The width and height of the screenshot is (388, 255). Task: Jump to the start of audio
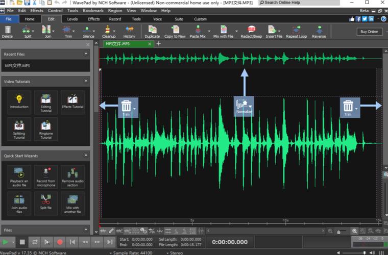click(x=72, y=242)
